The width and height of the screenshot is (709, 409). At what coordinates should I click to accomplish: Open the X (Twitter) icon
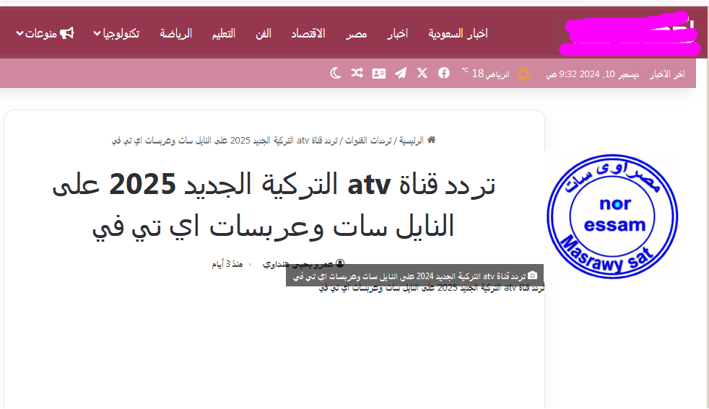pos(422,73)
